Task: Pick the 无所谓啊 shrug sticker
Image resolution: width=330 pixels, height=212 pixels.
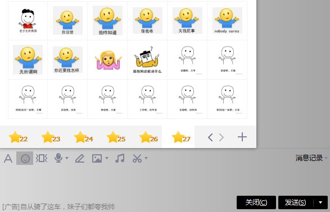Action: click(28, 60)
